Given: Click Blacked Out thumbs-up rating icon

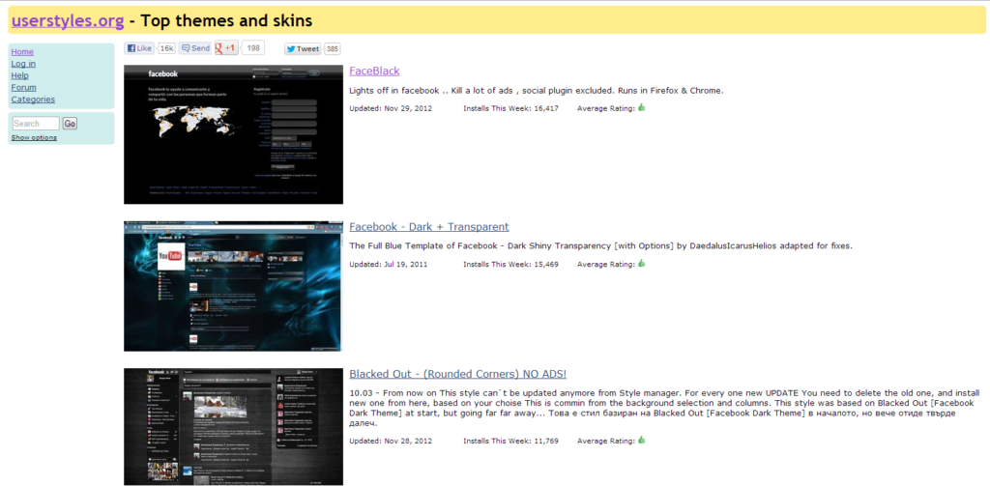Looking at the screenshot, I should click(x=642, y=440).
